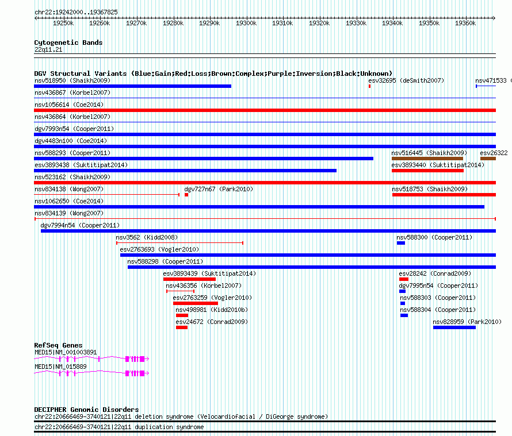Click the nsv1056614 (Coe2014) label
This screenshot has width=512, height=436.
coord(69,105)
